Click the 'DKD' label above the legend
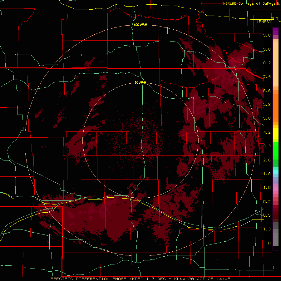Viewport: 281px width, 281px height. click(x=274, y=18)
